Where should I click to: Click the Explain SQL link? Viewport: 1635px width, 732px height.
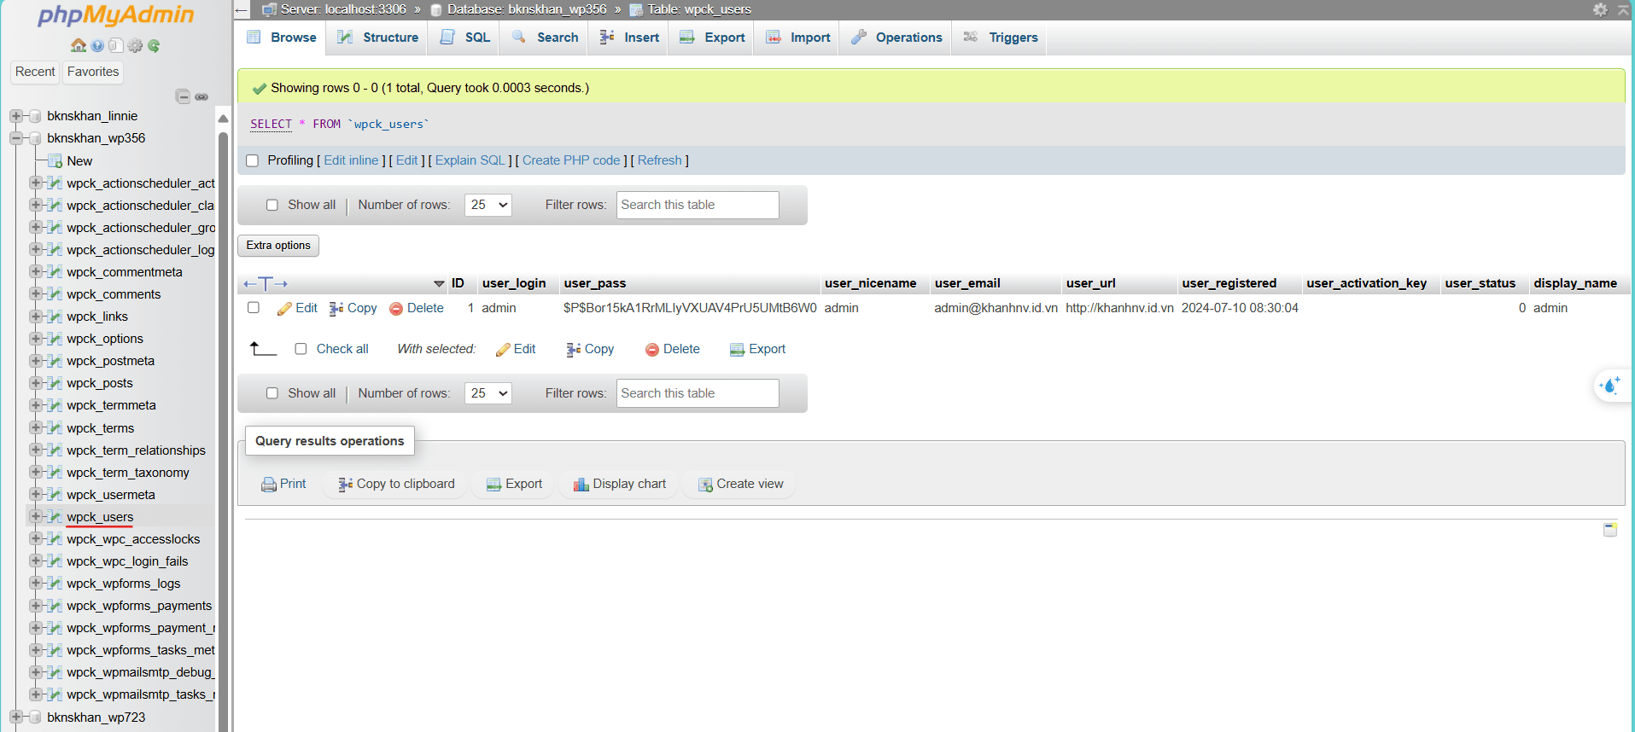(x=470, y=160)
